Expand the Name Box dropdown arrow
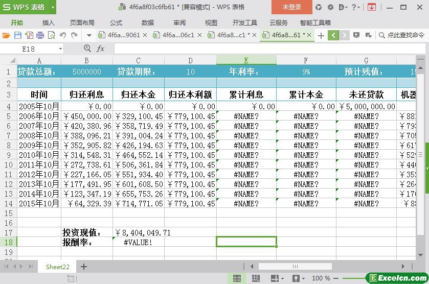This screenshot has width=429, height=284. pyautogui.click(x=60, y=49)
